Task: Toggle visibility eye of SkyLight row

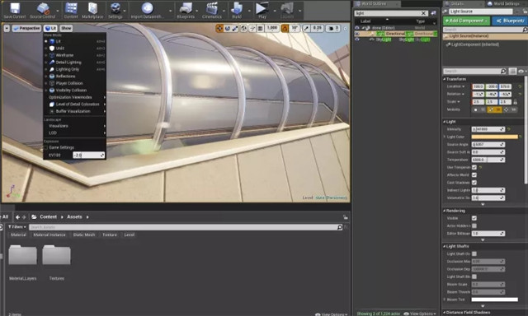Action: coord(357,39)
